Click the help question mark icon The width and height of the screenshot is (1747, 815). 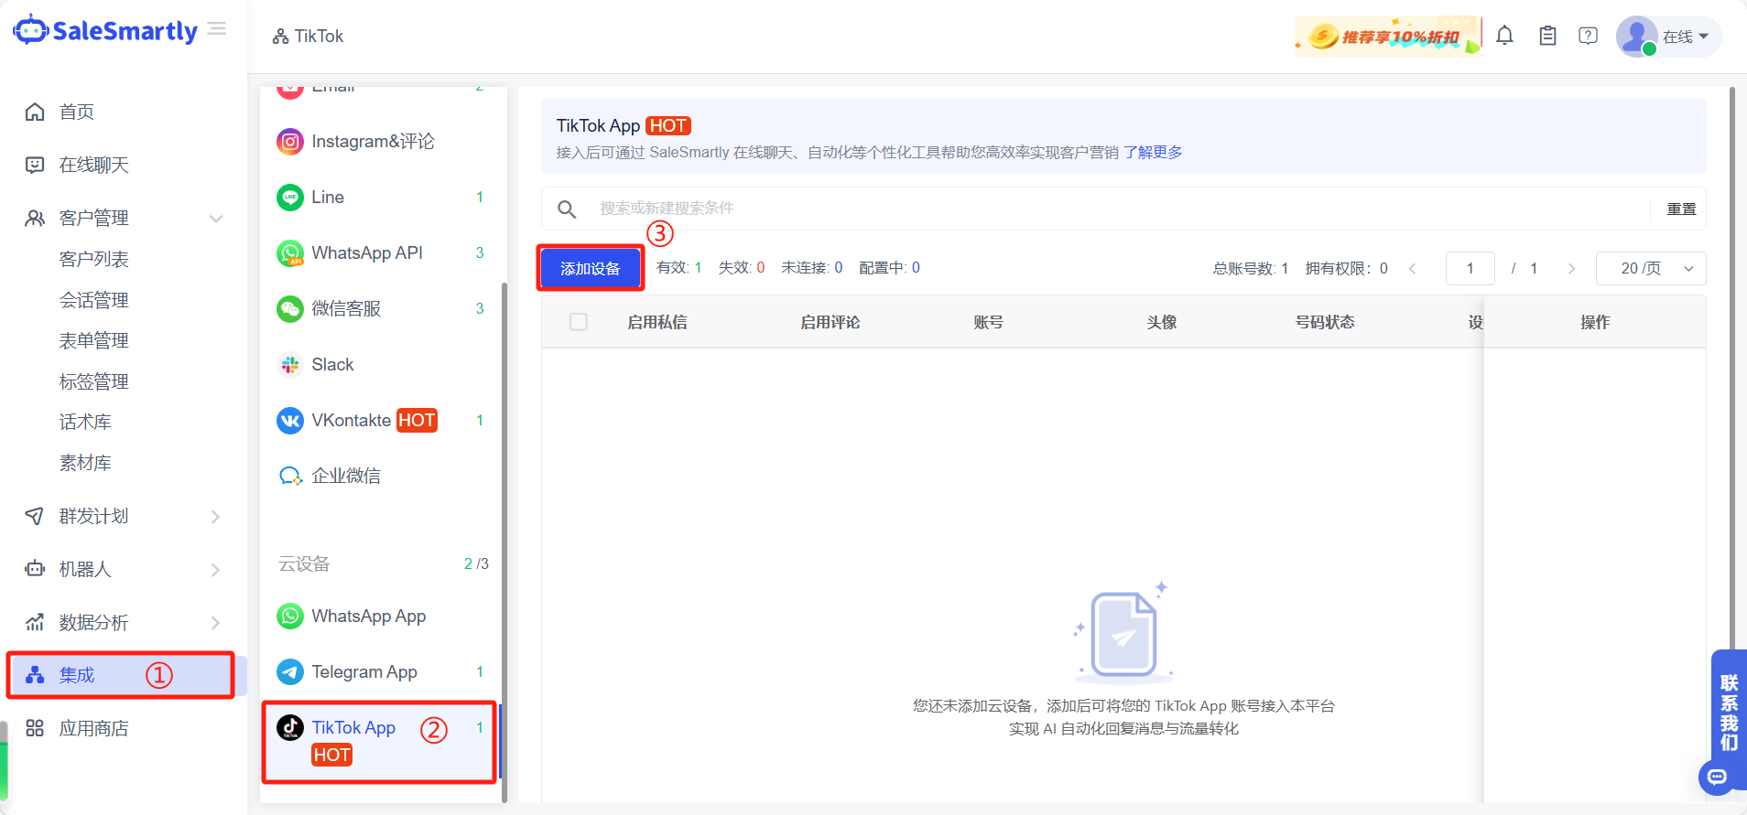click(1589, 36)
